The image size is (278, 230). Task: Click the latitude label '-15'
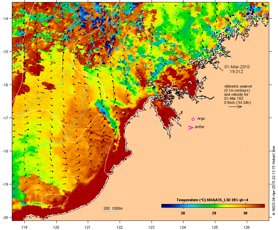tap(5, 52)
